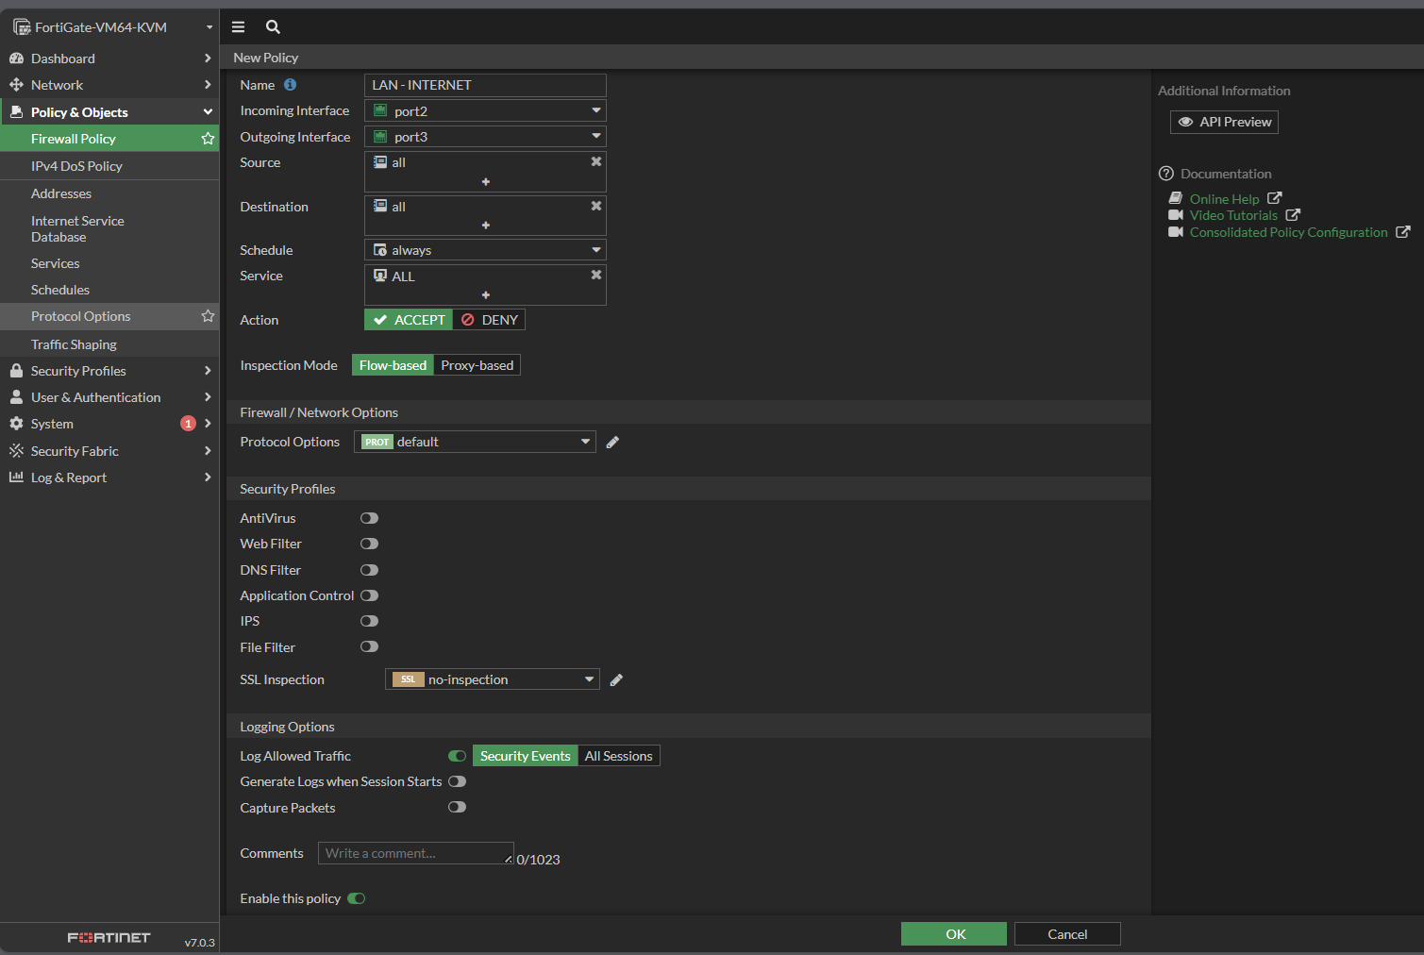This screenshot has height=955, width=1424.
Task: Click the Name field info icon
Action: pyautogui.click(x=290, y=85)
